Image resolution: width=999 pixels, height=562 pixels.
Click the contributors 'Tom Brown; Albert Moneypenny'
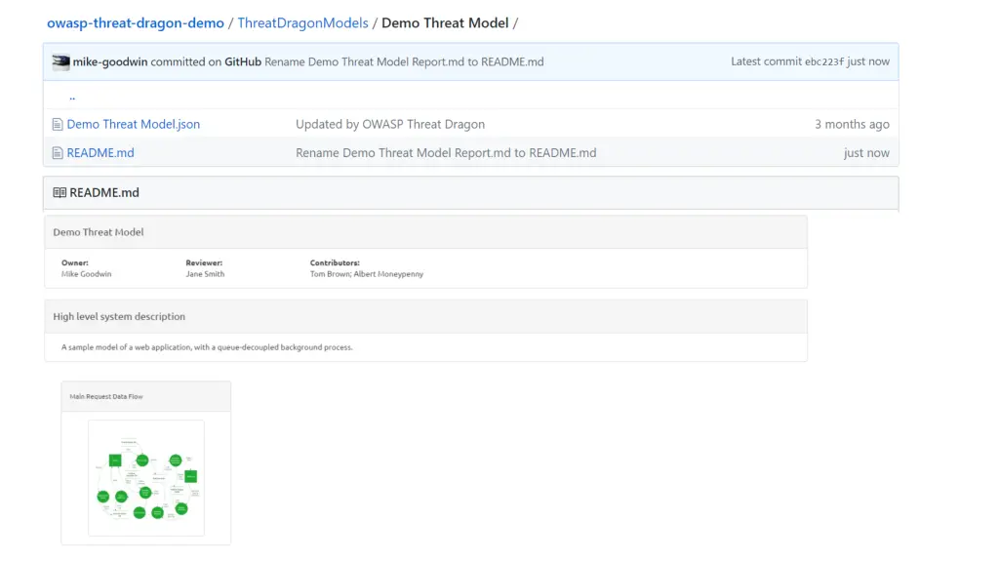367,274
